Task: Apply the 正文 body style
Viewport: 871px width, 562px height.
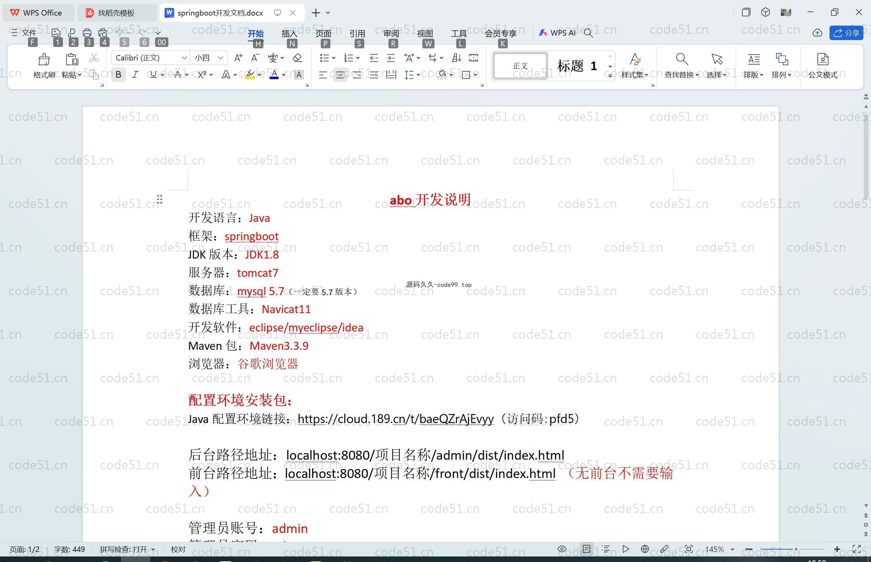Action: click(x=520, y=66)
